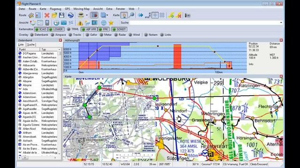This screenshot has width=300, height=168.
Task: Open the Fenster menu
Action: 120,9
